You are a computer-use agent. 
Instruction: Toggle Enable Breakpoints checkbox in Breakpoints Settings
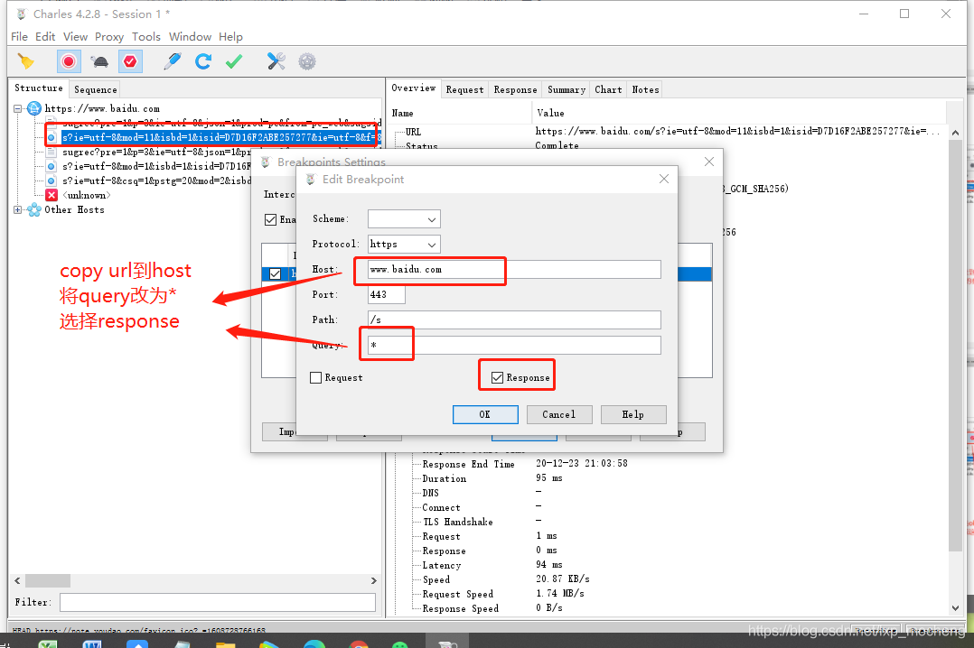coord(271,219)
